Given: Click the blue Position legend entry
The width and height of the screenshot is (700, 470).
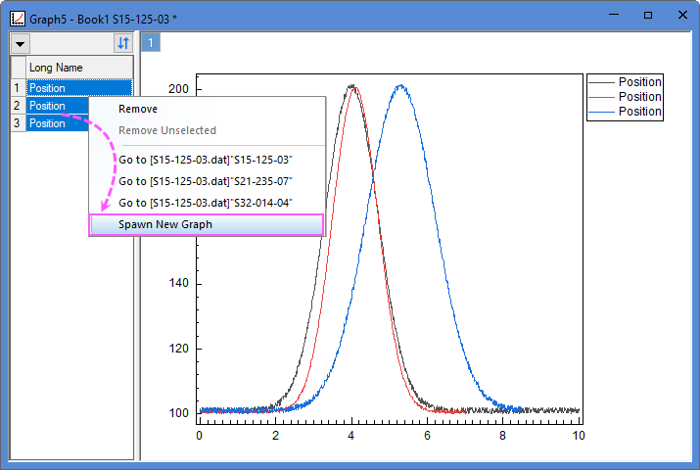Looking at the screenshot, I should pyautogui.click(x=625, y=112).
